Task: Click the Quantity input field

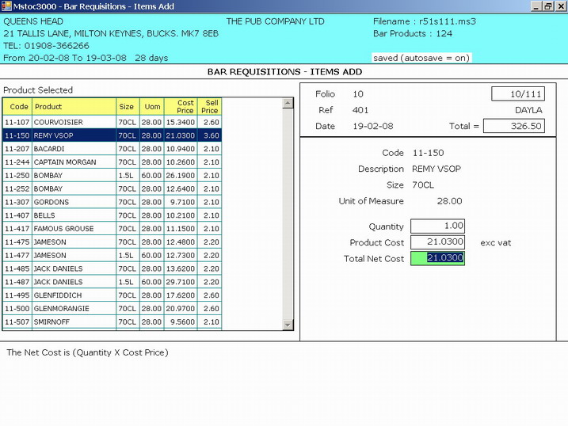Action: 437,226
